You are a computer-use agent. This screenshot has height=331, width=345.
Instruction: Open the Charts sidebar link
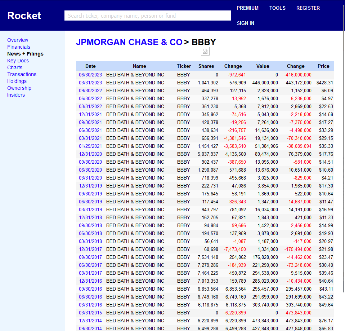click(x=15, y=67)
